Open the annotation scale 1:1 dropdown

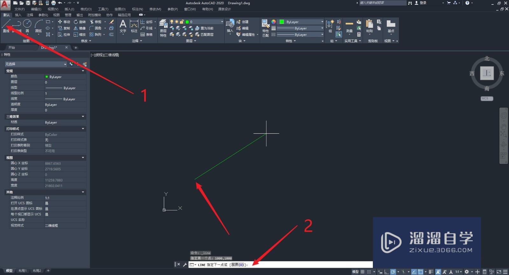tap(458, 272)
